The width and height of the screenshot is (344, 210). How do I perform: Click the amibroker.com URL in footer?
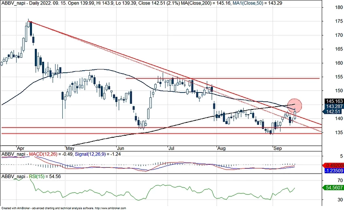[111, 208]
